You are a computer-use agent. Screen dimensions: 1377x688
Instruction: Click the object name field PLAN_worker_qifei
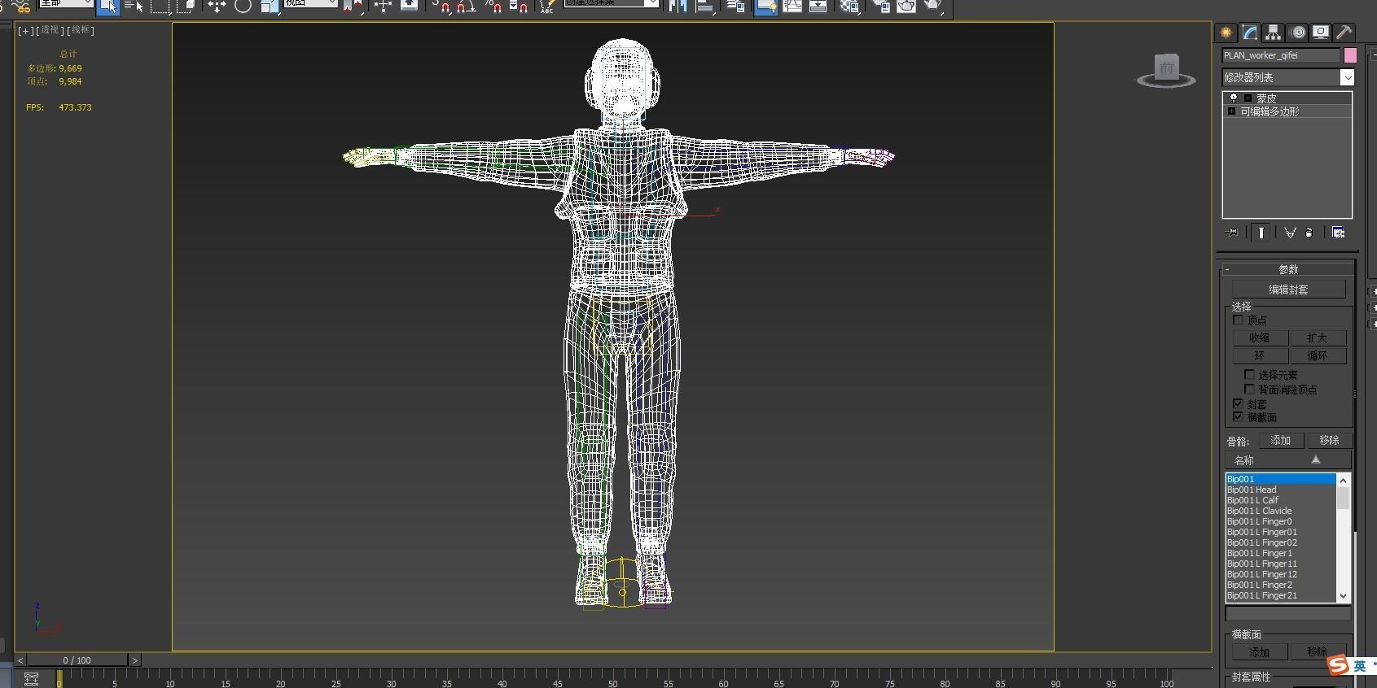click(1281, 55)
